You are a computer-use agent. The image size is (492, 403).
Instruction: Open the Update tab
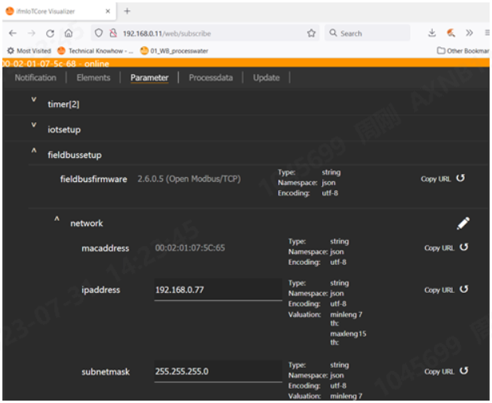point(266,77)
